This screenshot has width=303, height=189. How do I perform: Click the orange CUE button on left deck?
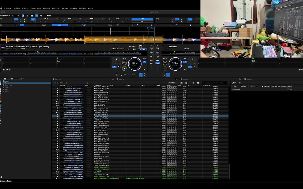[x=124, y=63]
